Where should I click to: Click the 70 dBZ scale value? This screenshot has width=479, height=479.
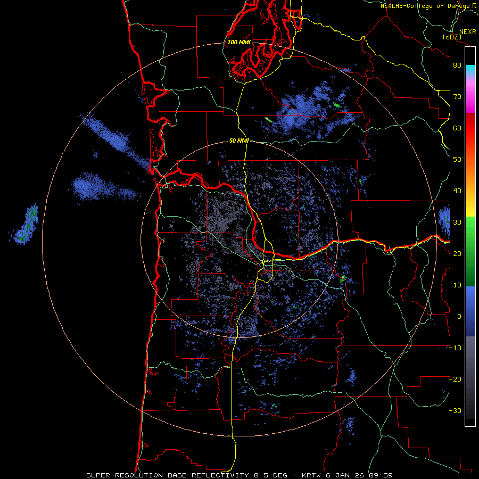coord(457,97)
